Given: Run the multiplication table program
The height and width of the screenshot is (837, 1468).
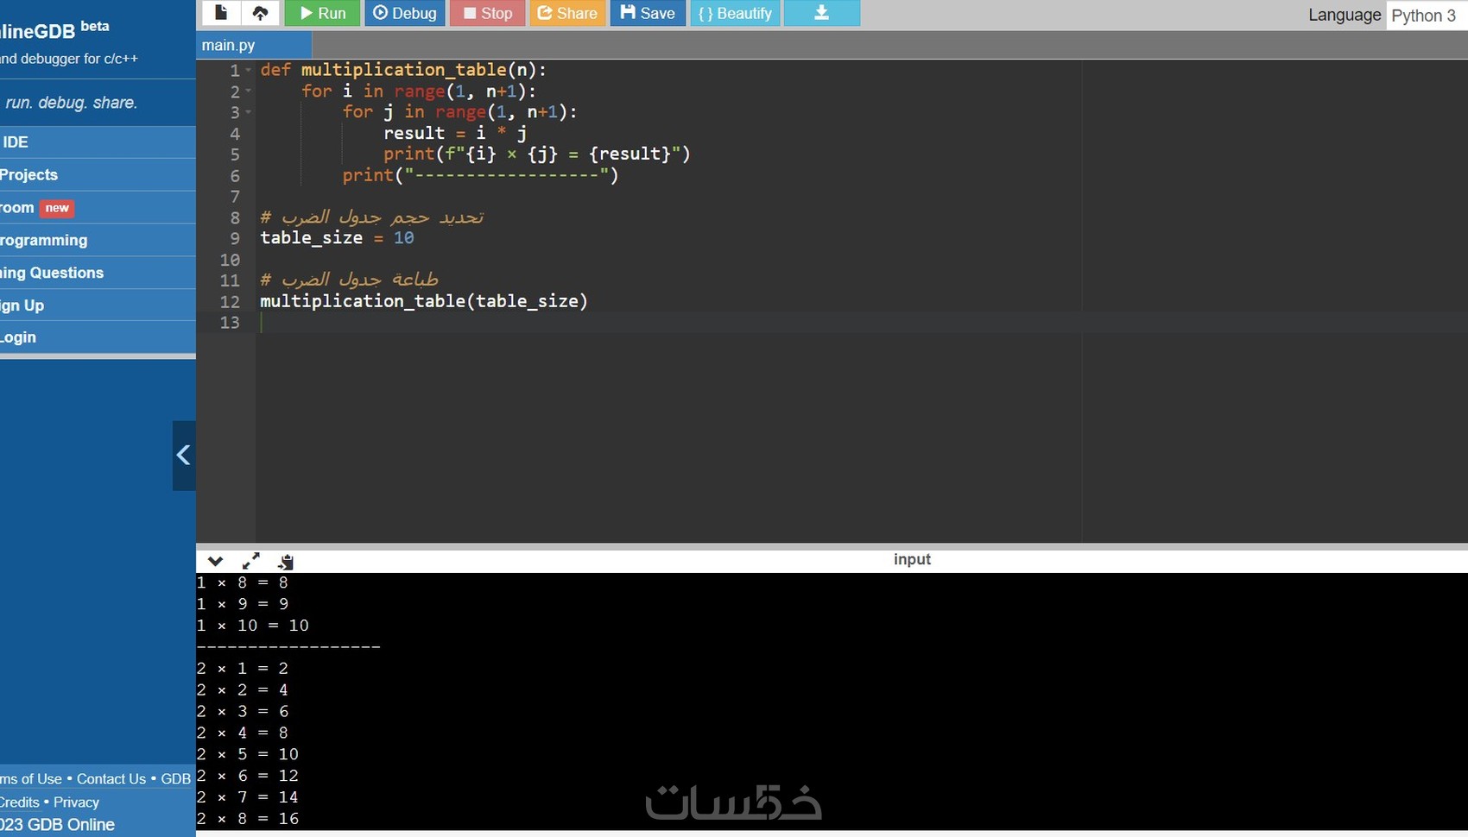Looking at the screenshot, I should tap(321, 13).
